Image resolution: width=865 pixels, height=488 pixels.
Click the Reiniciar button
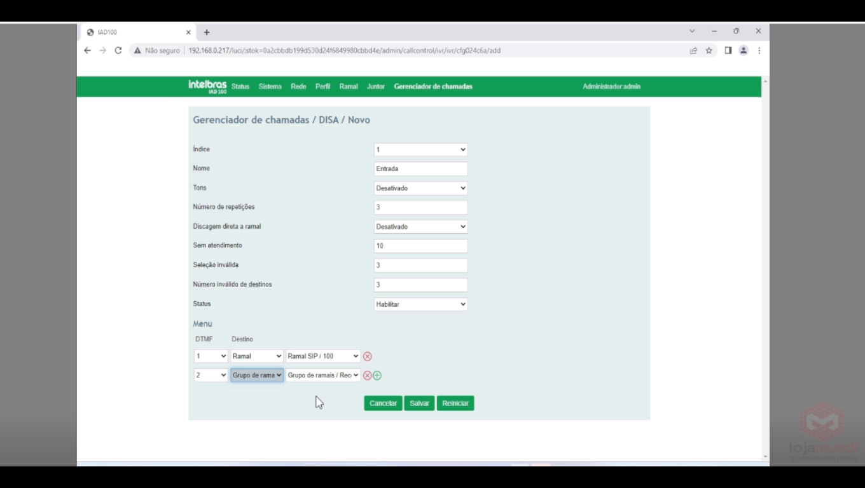click(x=455, y=403)
